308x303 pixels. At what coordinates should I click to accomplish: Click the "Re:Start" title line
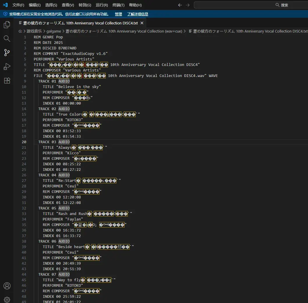(82, 180)
